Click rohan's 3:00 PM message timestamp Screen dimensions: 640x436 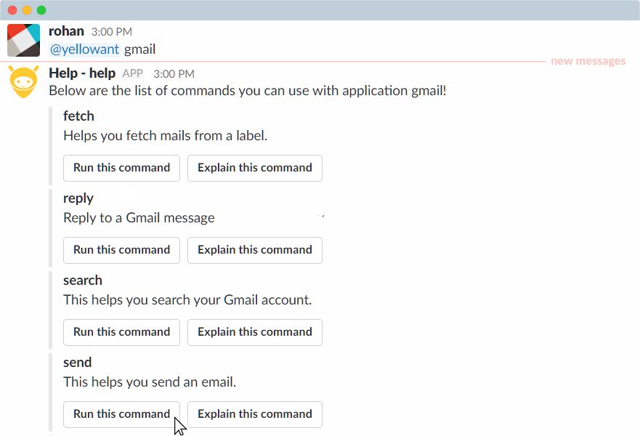coord(111,32)
